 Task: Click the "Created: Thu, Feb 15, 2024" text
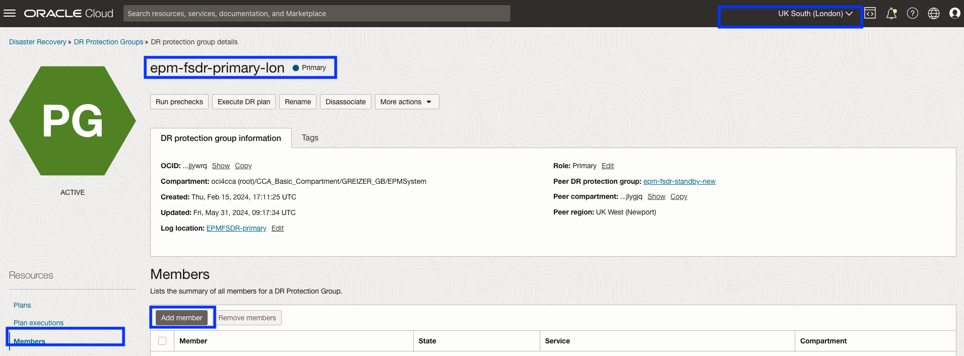[228, 197]
